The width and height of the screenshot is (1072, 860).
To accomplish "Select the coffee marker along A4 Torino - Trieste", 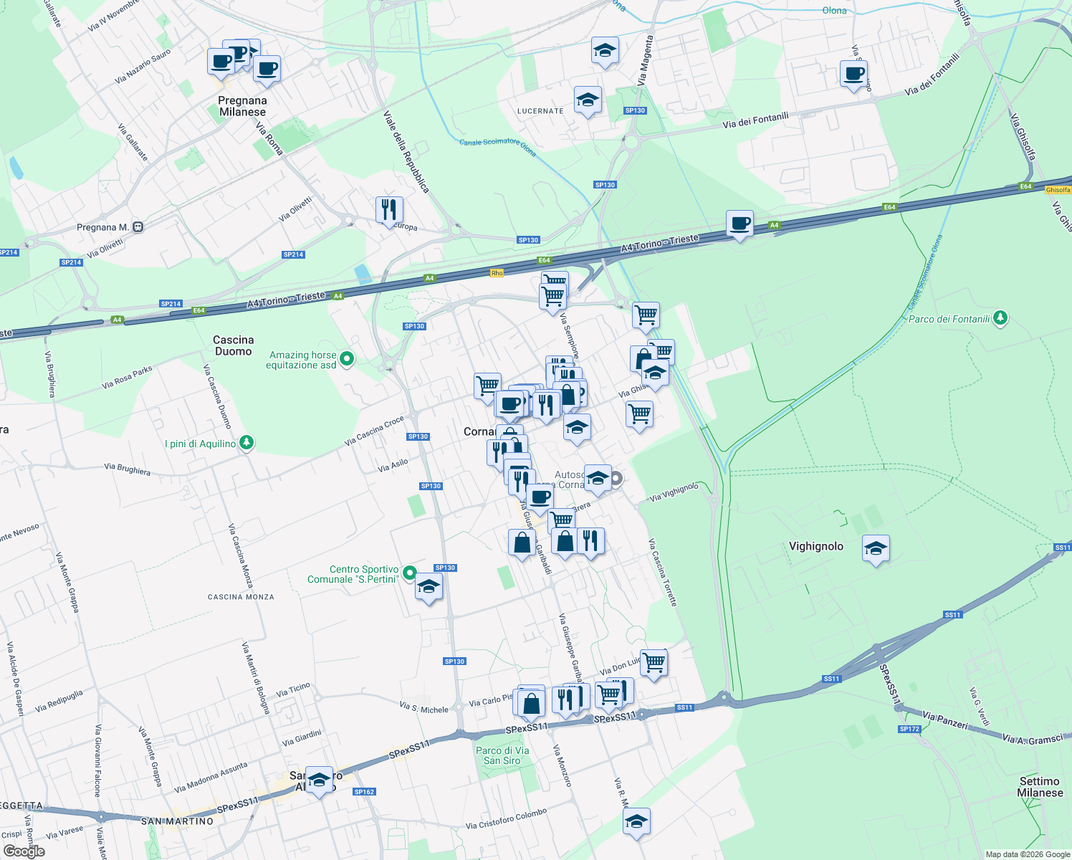I will 739,223.
